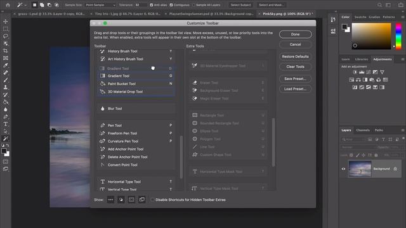Click the Background layer thumbnail
This screenshot has height=228, width=406.
tap(360, 169)
